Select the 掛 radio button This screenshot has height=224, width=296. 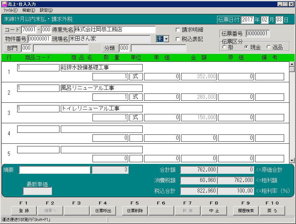coord(224,47)
